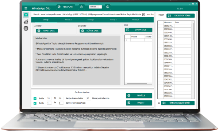Select the row with number 0532352...

pyautogui.click(x=174, y=73)
